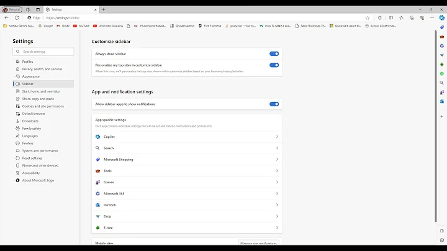Image resolution: width=447 pixels, height=251 pixels.
Task: Open the Split screen icon
Action: tap(391, 17)
